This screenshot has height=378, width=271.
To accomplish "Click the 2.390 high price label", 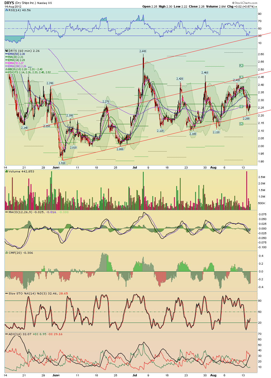I will tap(50, 83).
